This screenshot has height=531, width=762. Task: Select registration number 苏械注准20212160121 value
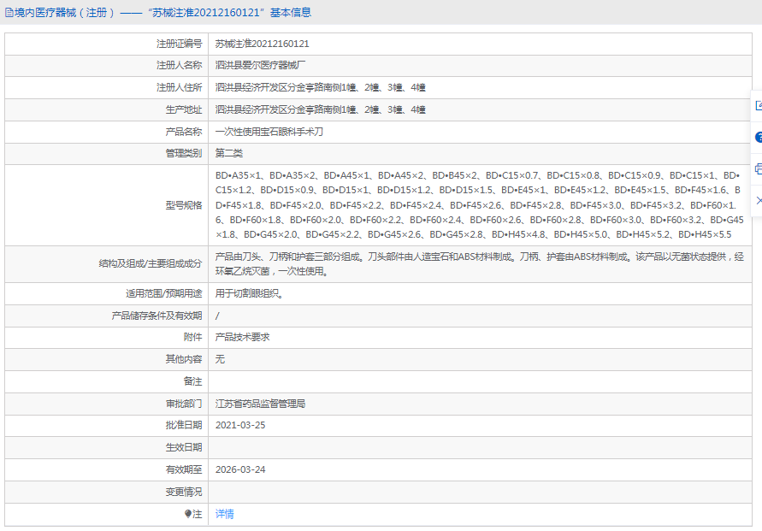pos(262,44)
